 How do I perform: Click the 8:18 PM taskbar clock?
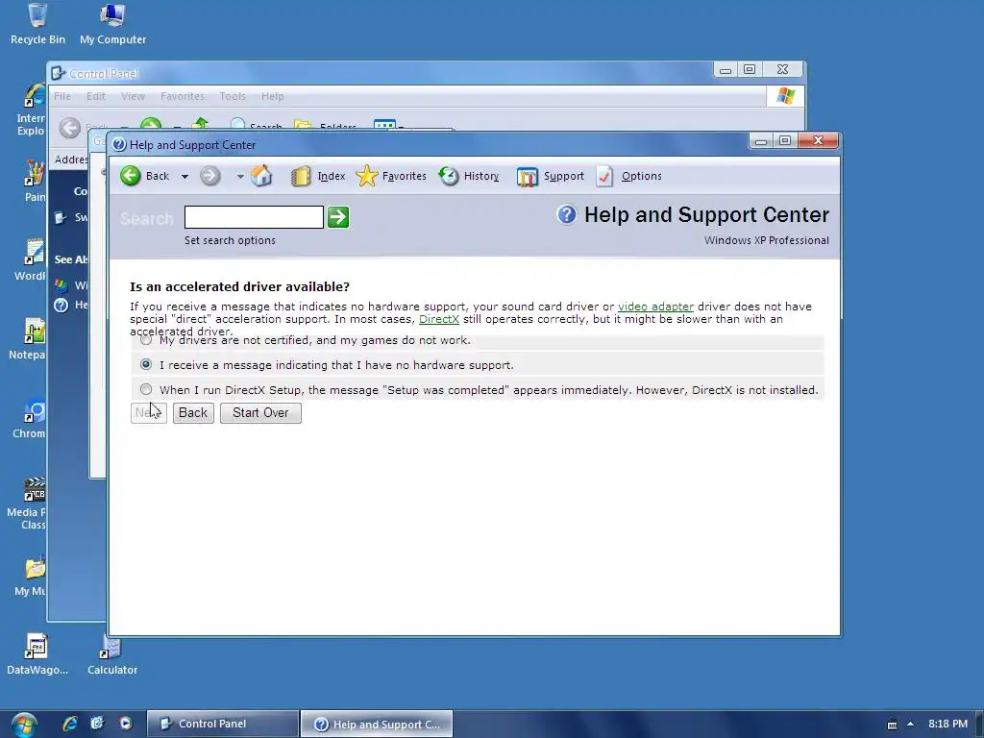947,725
